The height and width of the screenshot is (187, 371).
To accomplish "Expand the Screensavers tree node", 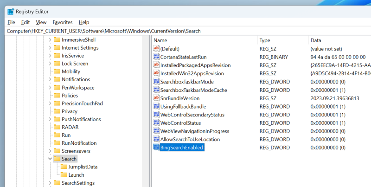I will click(50, 151).
